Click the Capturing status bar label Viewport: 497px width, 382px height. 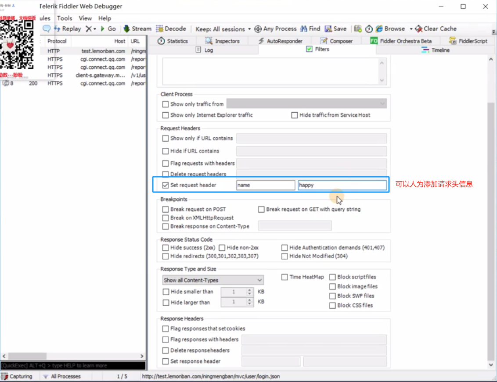pos(21,376)
